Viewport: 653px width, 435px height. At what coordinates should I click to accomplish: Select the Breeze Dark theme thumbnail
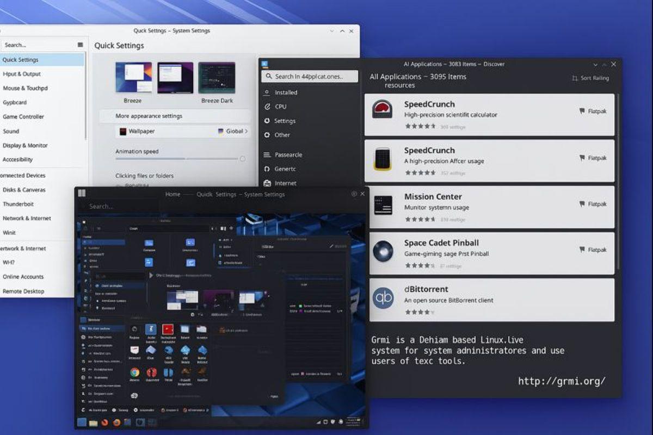tap(217, 78)
